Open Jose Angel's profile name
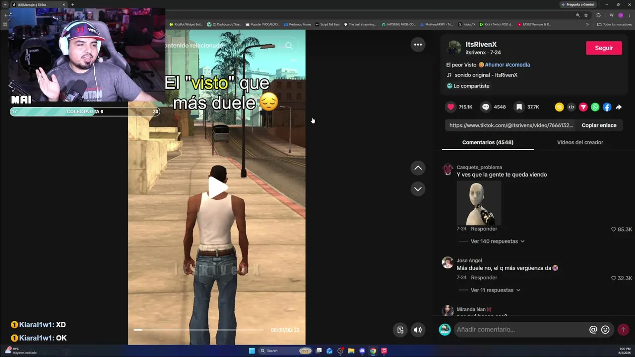Screen dimensions: 635x357 tap(469, 261)
